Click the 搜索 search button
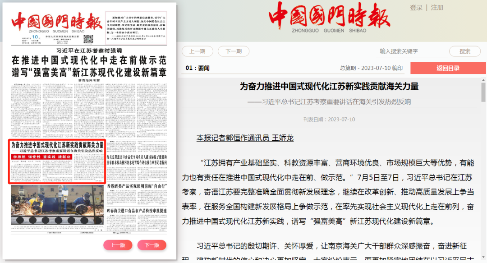This screenshot has height=263, width=487. click(465, 51)
